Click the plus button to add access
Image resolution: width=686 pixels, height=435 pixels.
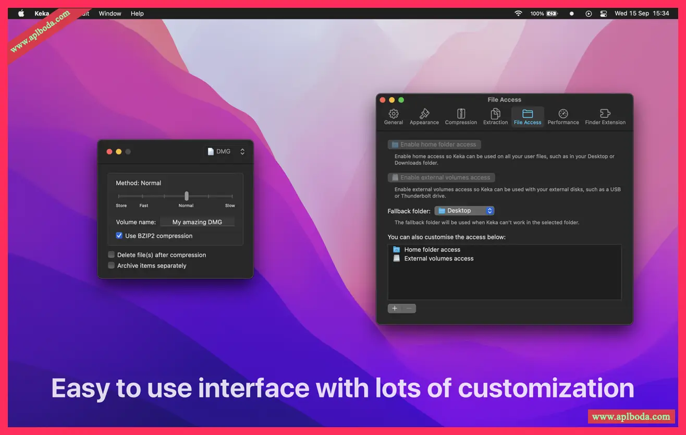click(395, 308)
